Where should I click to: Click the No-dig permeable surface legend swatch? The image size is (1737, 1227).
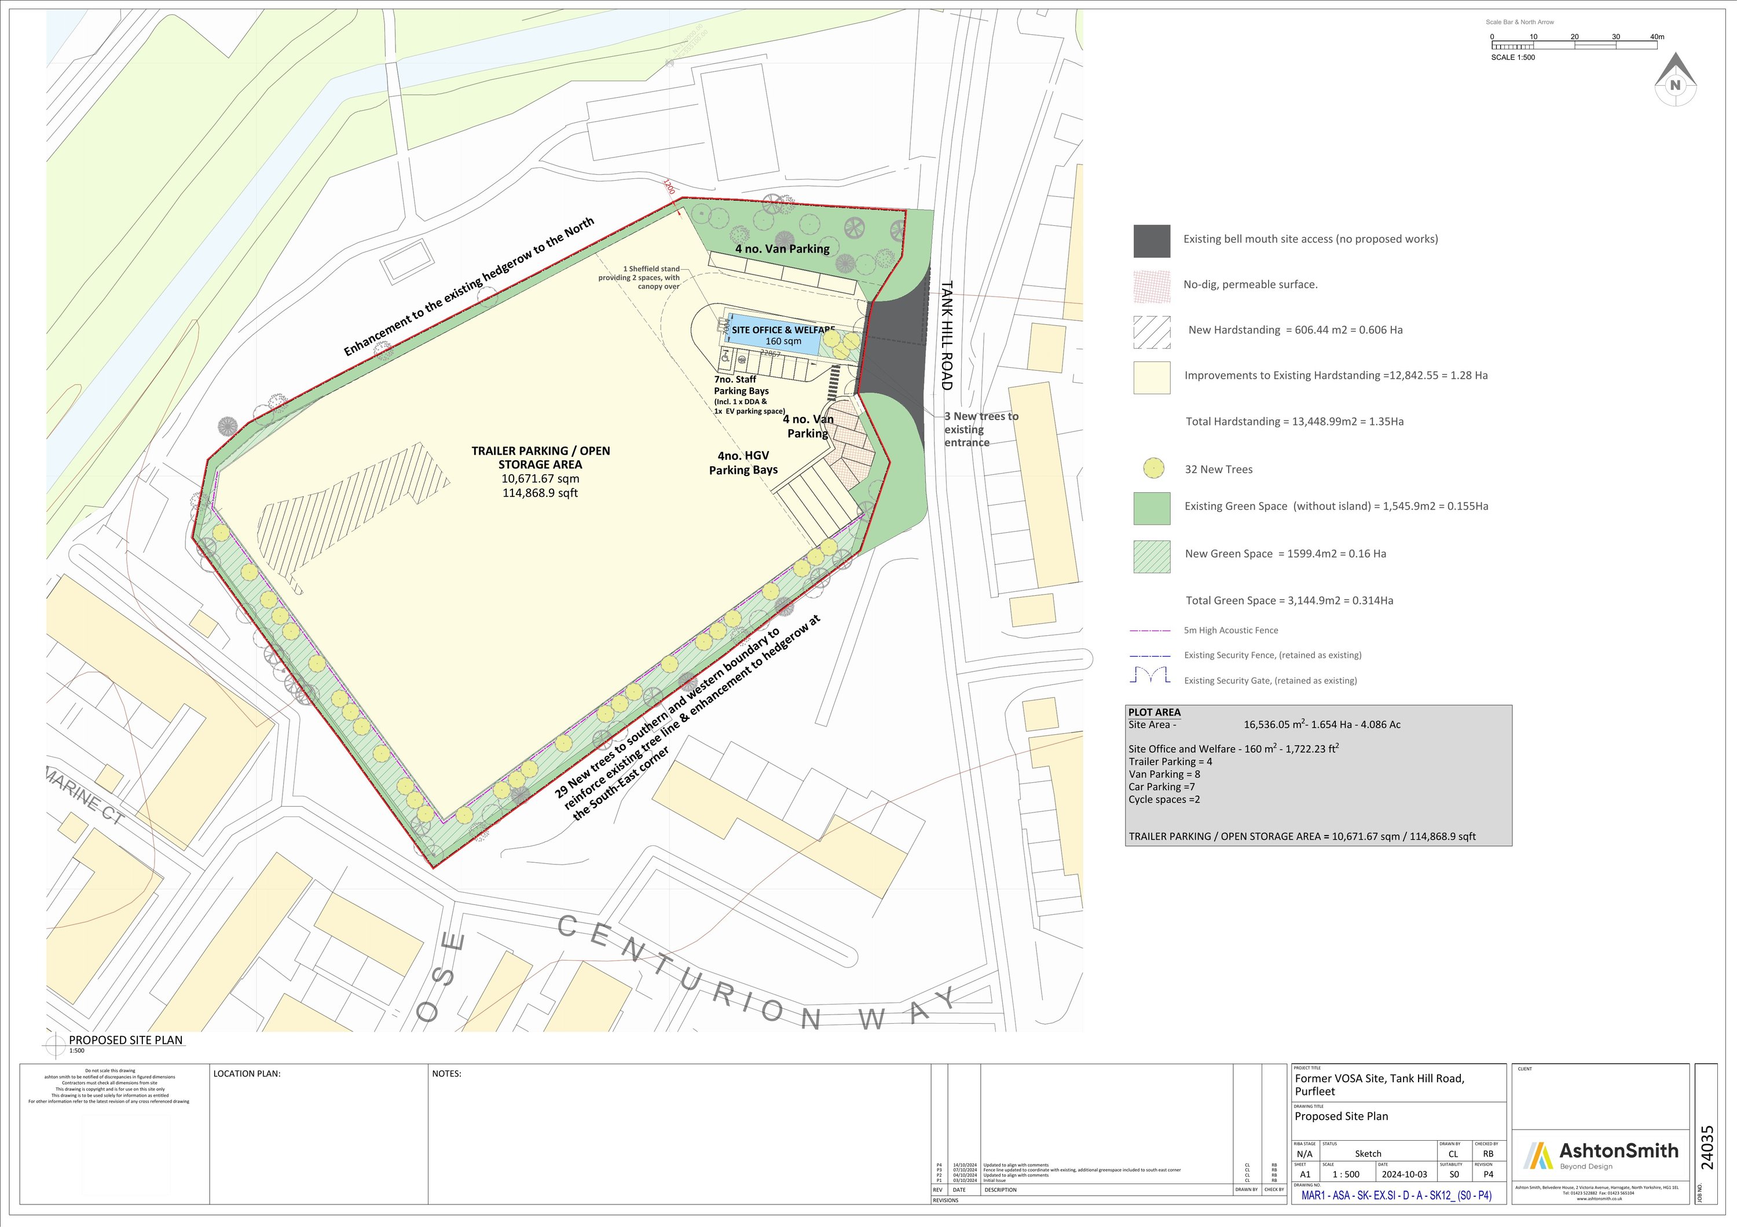1152,286
